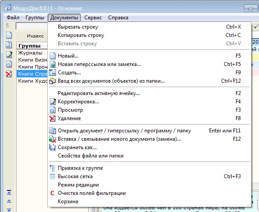Image resolution: width=259 pixels, height=212 pixels.
Task: Open the Файл menu
Action: point(13,18)
